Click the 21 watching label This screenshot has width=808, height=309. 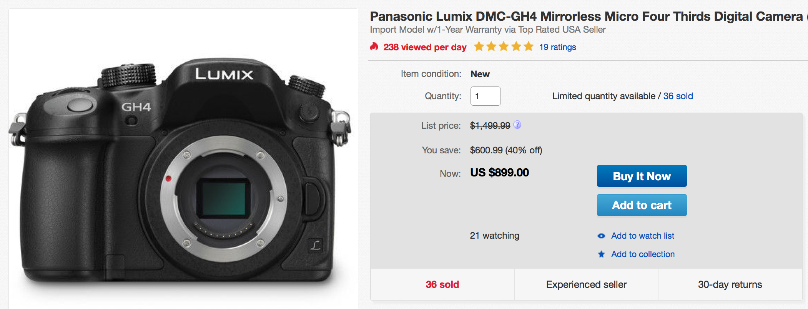(x=494, y=236)
